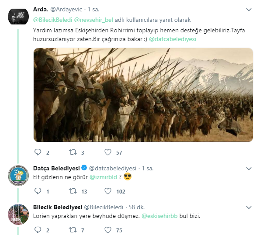Open more-options chevron on Bilecik Belediyesi tweet

pyautogui.click(x=249, y=207)
